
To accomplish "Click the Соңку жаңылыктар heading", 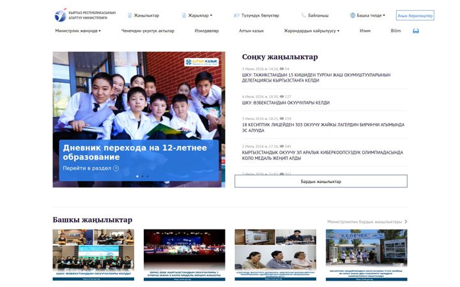I will pos(280,57).
